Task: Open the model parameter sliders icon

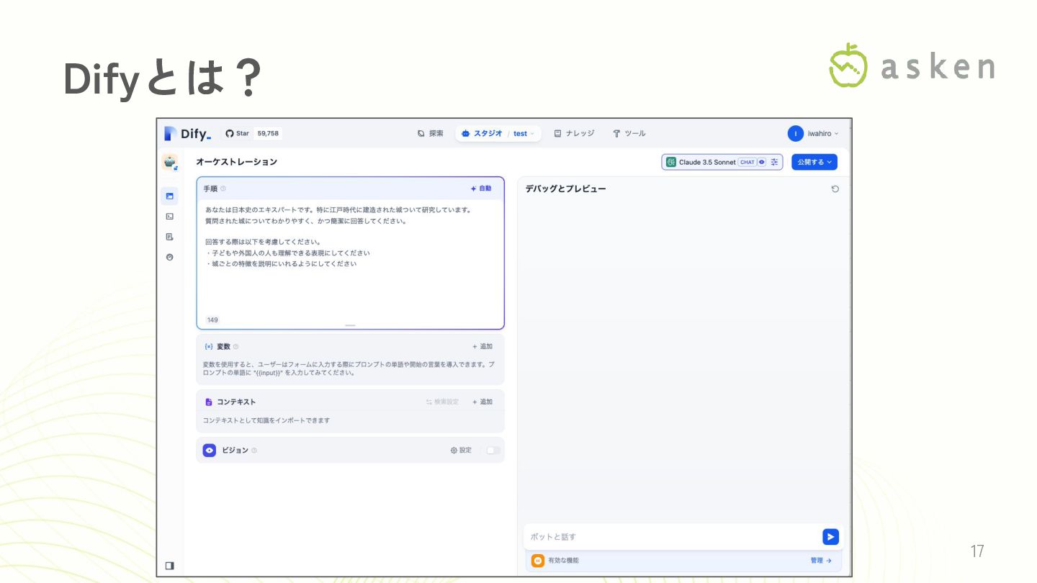Action: (774, 162)
